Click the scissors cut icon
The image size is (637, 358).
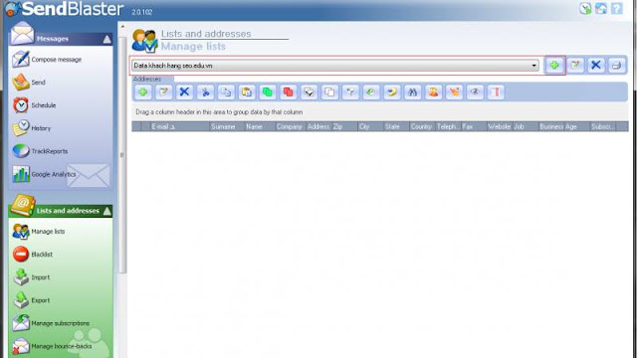coord(205,92)
